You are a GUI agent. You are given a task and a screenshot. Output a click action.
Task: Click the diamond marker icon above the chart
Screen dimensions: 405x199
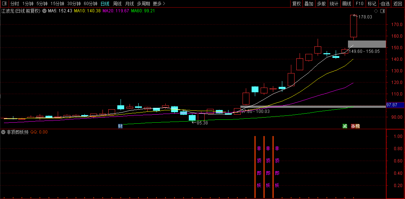[376, 11]
